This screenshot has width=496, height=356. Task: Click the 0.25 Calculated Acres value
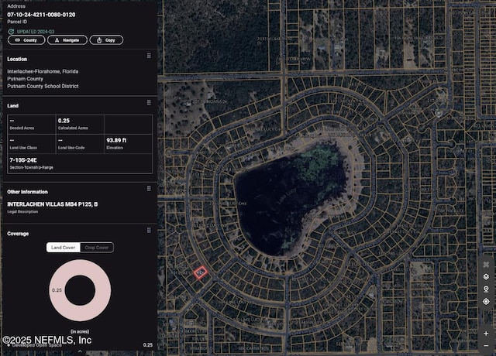[64, 121]
